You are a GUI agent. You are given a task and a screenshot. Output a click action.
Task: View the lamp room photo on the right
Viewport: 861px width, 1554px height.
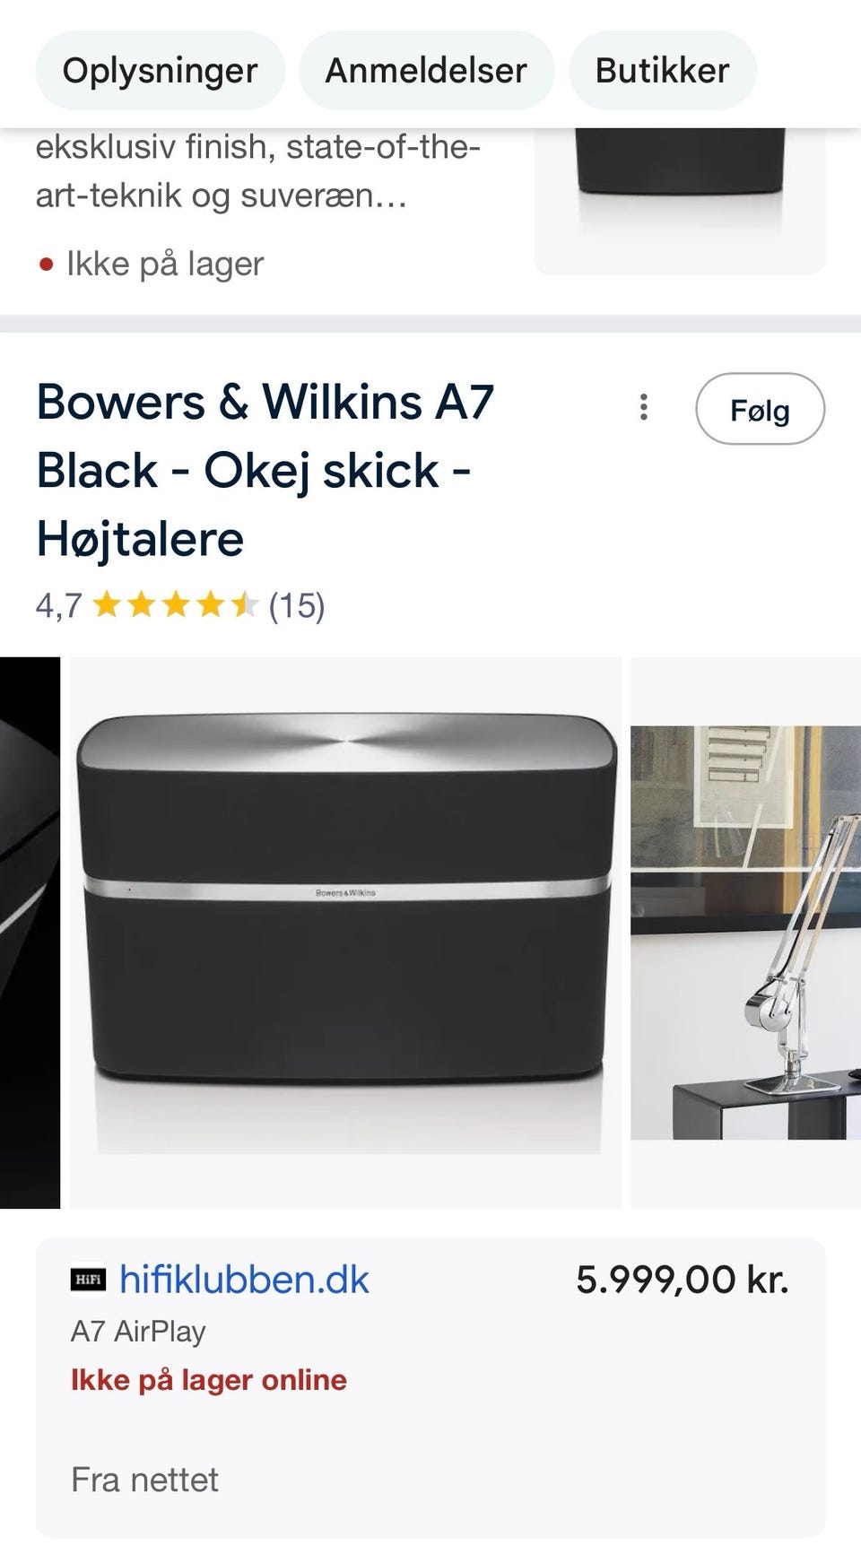pyautogui.click(x=745, y=933)
